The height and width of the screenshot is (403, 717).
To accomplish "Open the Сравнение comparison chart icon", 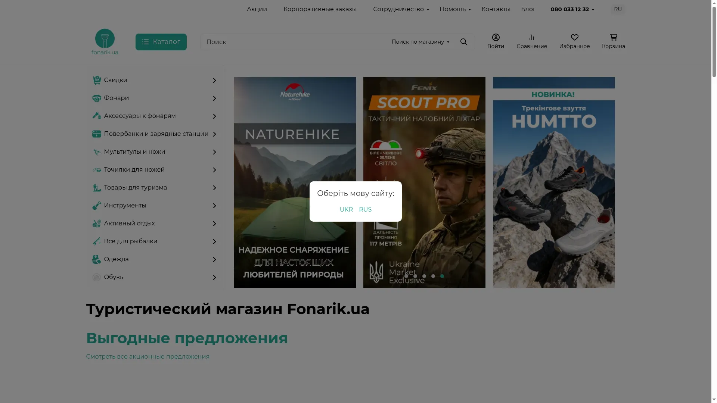I will 532,37.
